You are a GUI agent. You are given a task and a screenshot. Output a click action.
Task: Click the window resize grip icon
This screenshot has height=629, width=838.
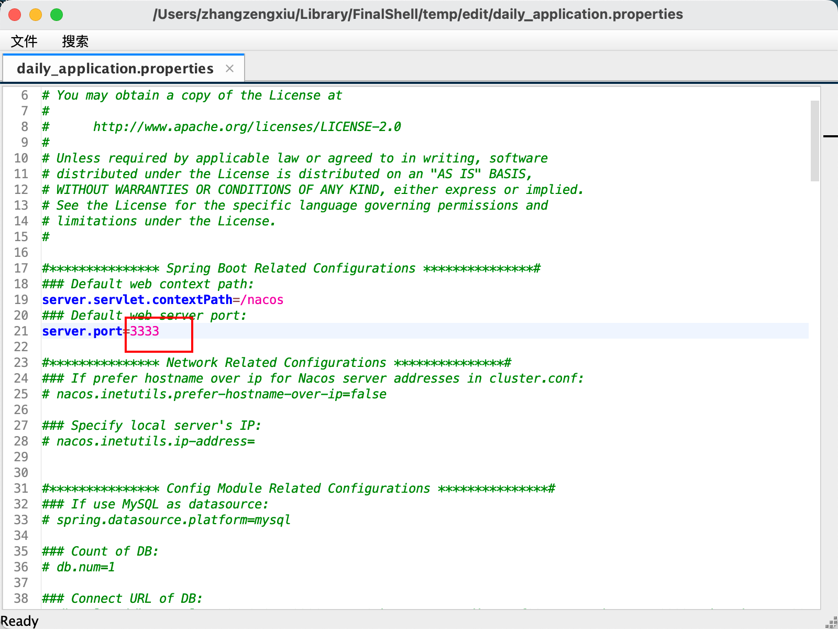(x=831, y=622)
